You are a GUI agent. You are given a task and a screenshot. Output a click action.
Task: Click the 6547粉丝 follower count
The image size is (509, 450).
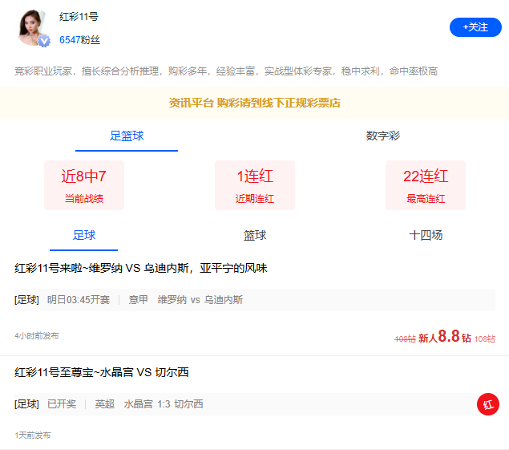coord(79,39)
